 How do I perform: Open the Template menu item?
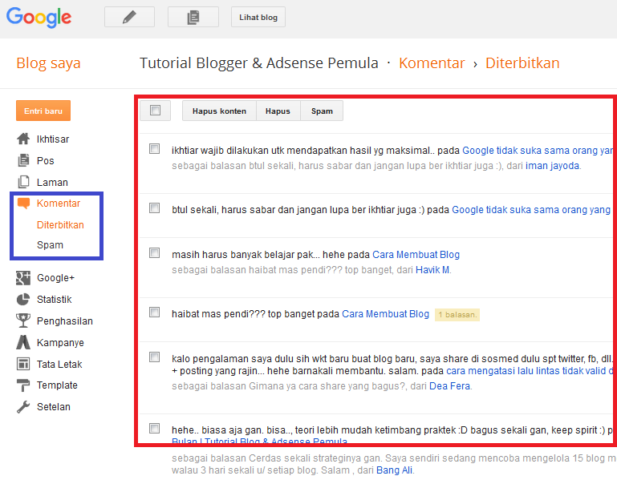pos(57,385)
